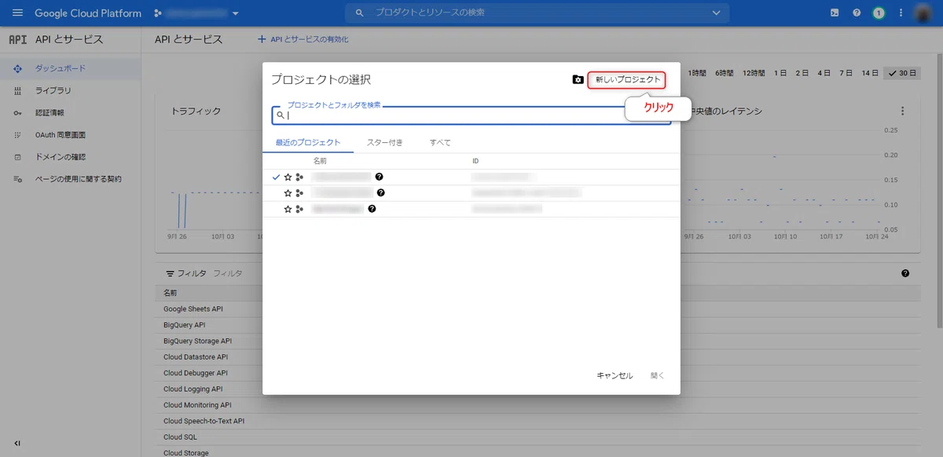Click the help icon beside the filter bar
The image size is (943, 457).
[905, 273]
